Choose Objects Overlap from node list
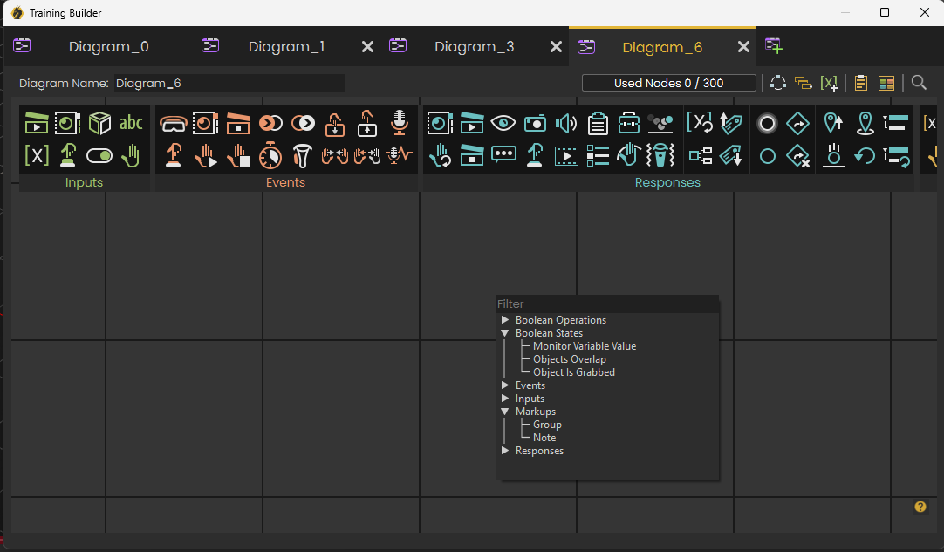The image size is (944, 552). pos(570,359)
